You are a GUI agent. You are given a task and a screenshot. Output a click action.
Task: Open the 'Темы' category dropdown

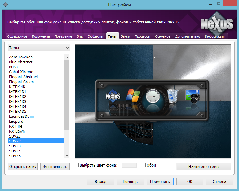(x=39, y=48)
